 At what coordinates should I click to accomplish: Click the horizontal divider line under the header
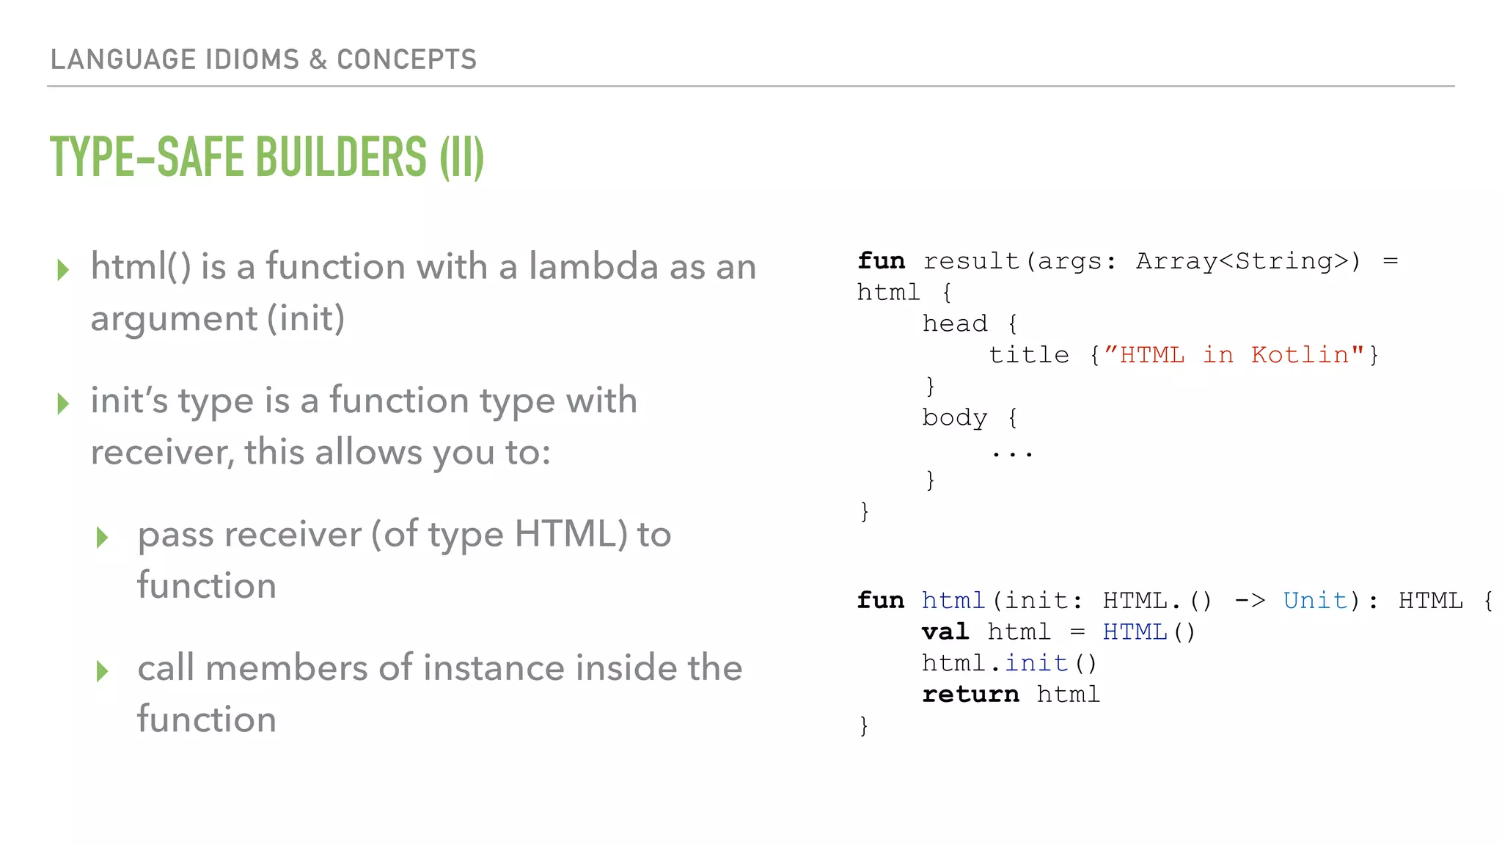(x=750, y=87)
